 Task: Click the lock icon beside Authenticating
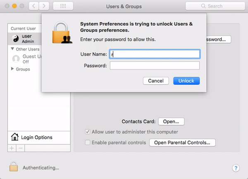(x=14, y=166)
